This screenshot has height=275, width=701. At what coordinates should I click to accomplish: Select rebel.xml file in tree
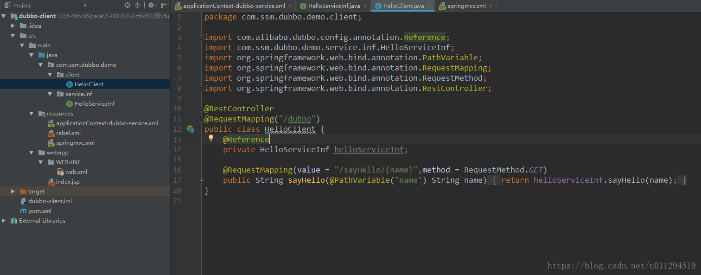(x=68, y=133)
